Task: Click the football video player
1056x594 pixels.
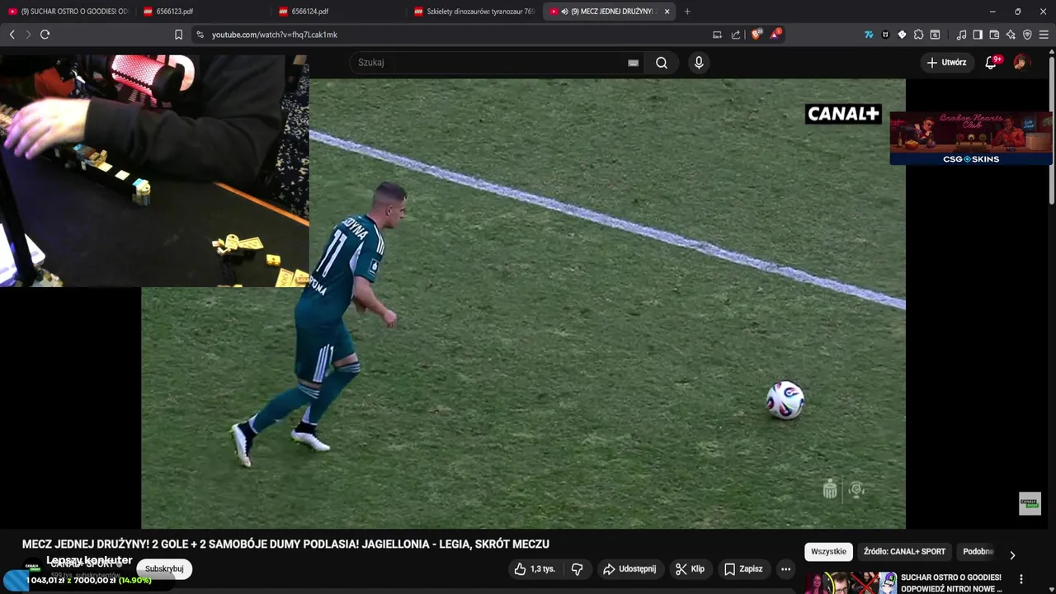Action: pos(523,304)
